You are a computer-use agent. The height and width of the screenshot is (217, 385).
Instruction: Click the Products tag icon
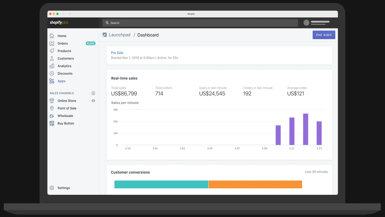52,51
